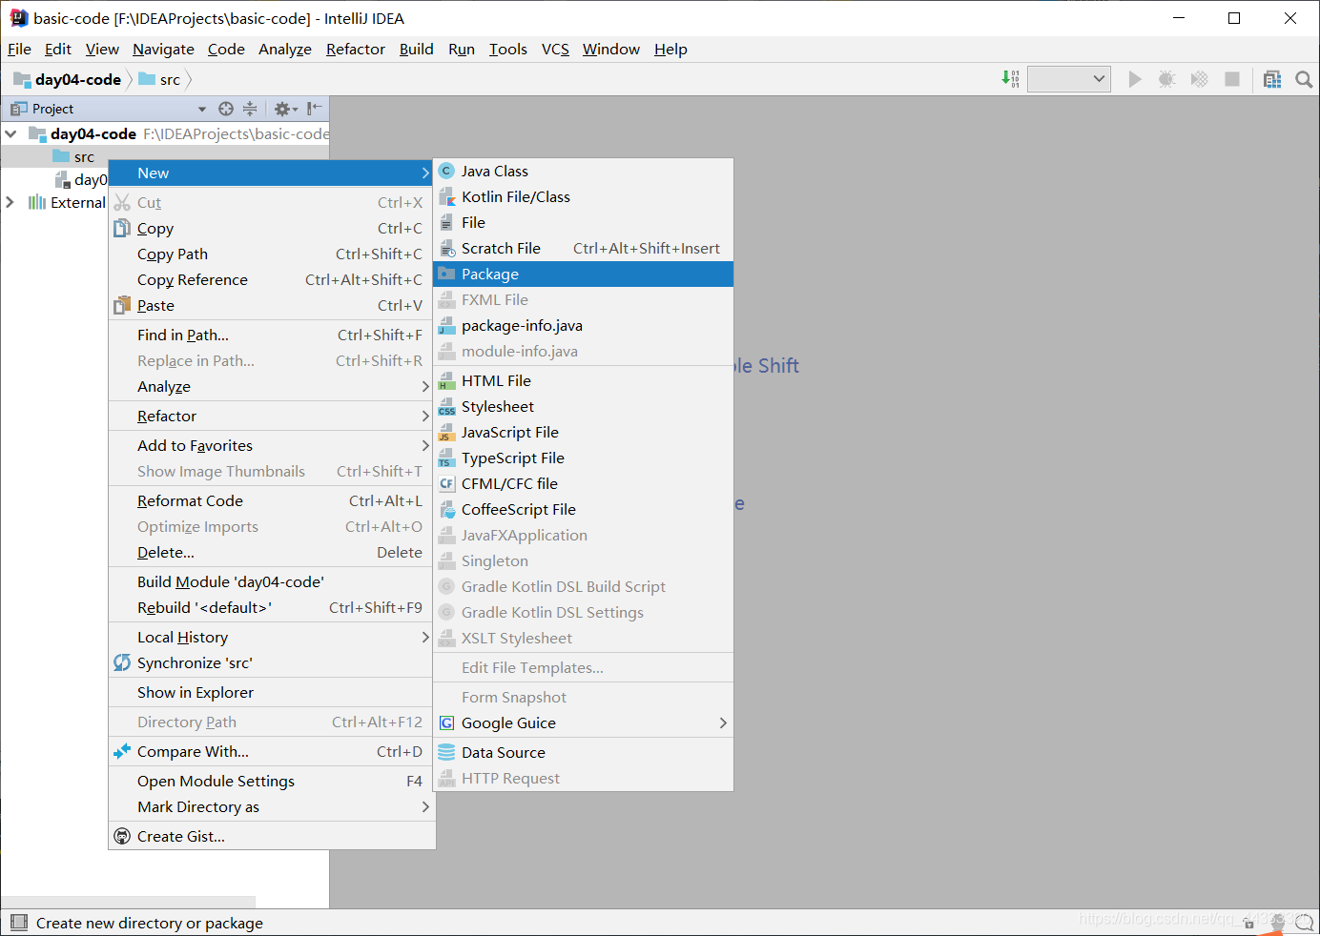Click the tool window toggle in status bar
The image size is (1320, 936).
click(19, 923)
